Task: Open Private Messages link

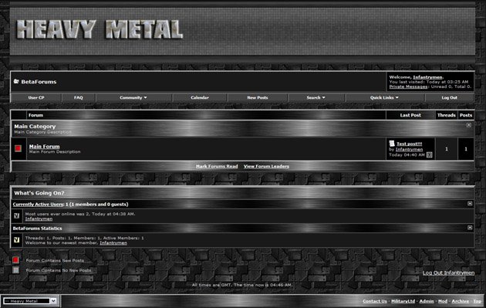Action: pyautogui.click(x=409, y=86)
